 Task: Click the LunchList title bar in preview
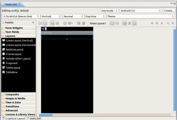pos(67,33)
